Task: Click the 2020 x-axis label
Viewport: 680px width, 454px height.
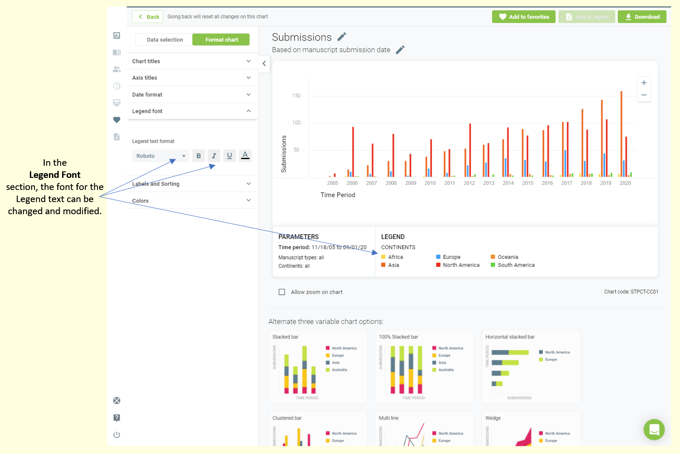Action: (625, 183)
